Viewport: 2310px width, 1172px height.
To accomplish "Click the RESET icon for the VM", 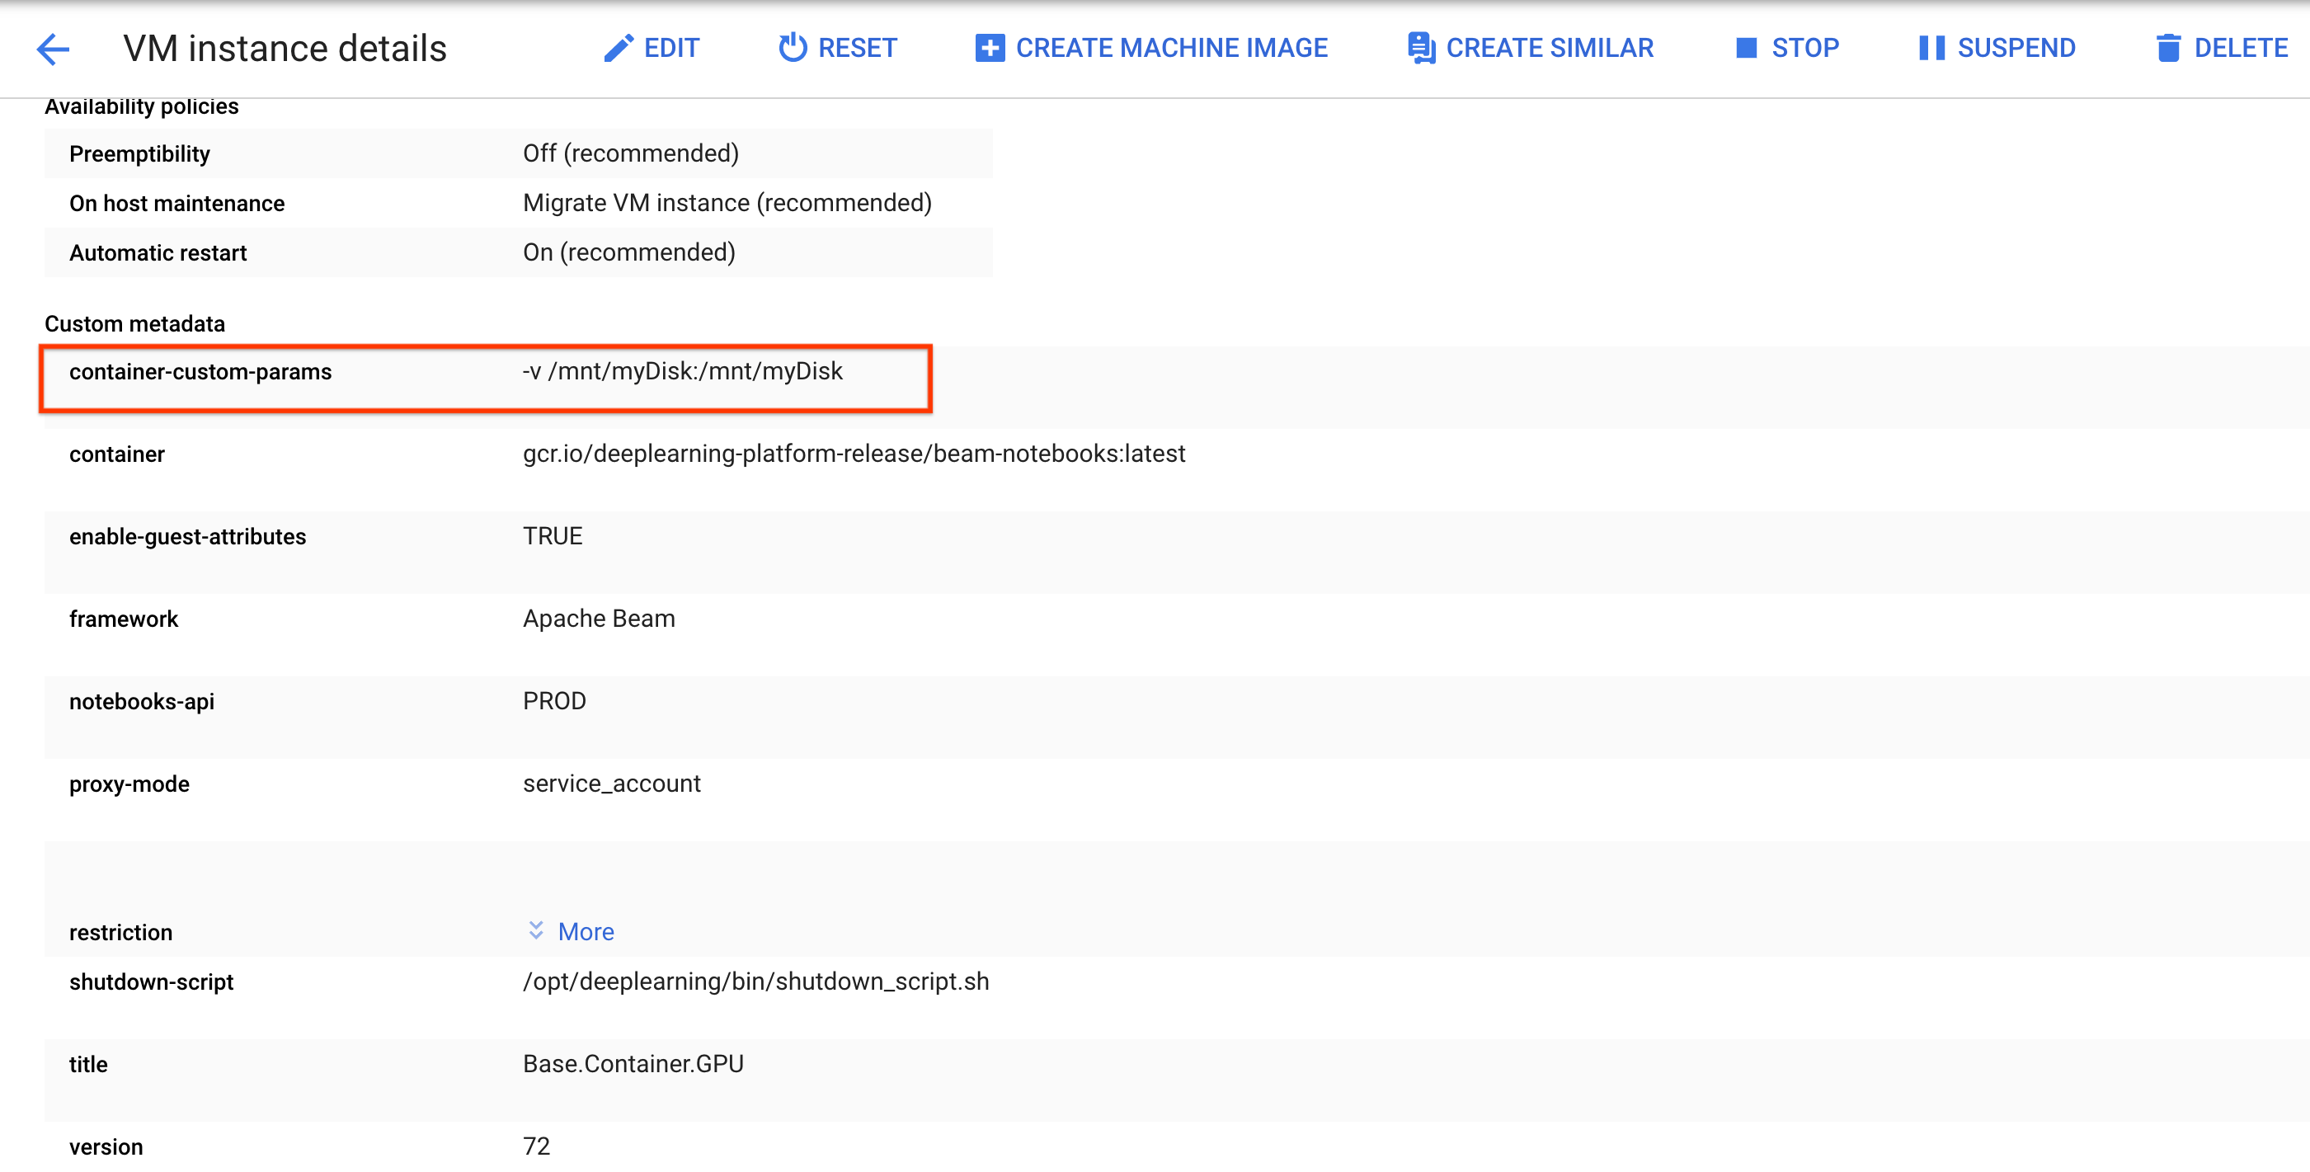I will (x=790, y=48).
